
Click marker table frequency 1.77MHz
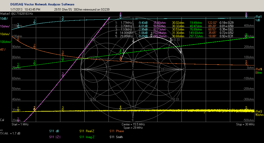tap(126, 22)
